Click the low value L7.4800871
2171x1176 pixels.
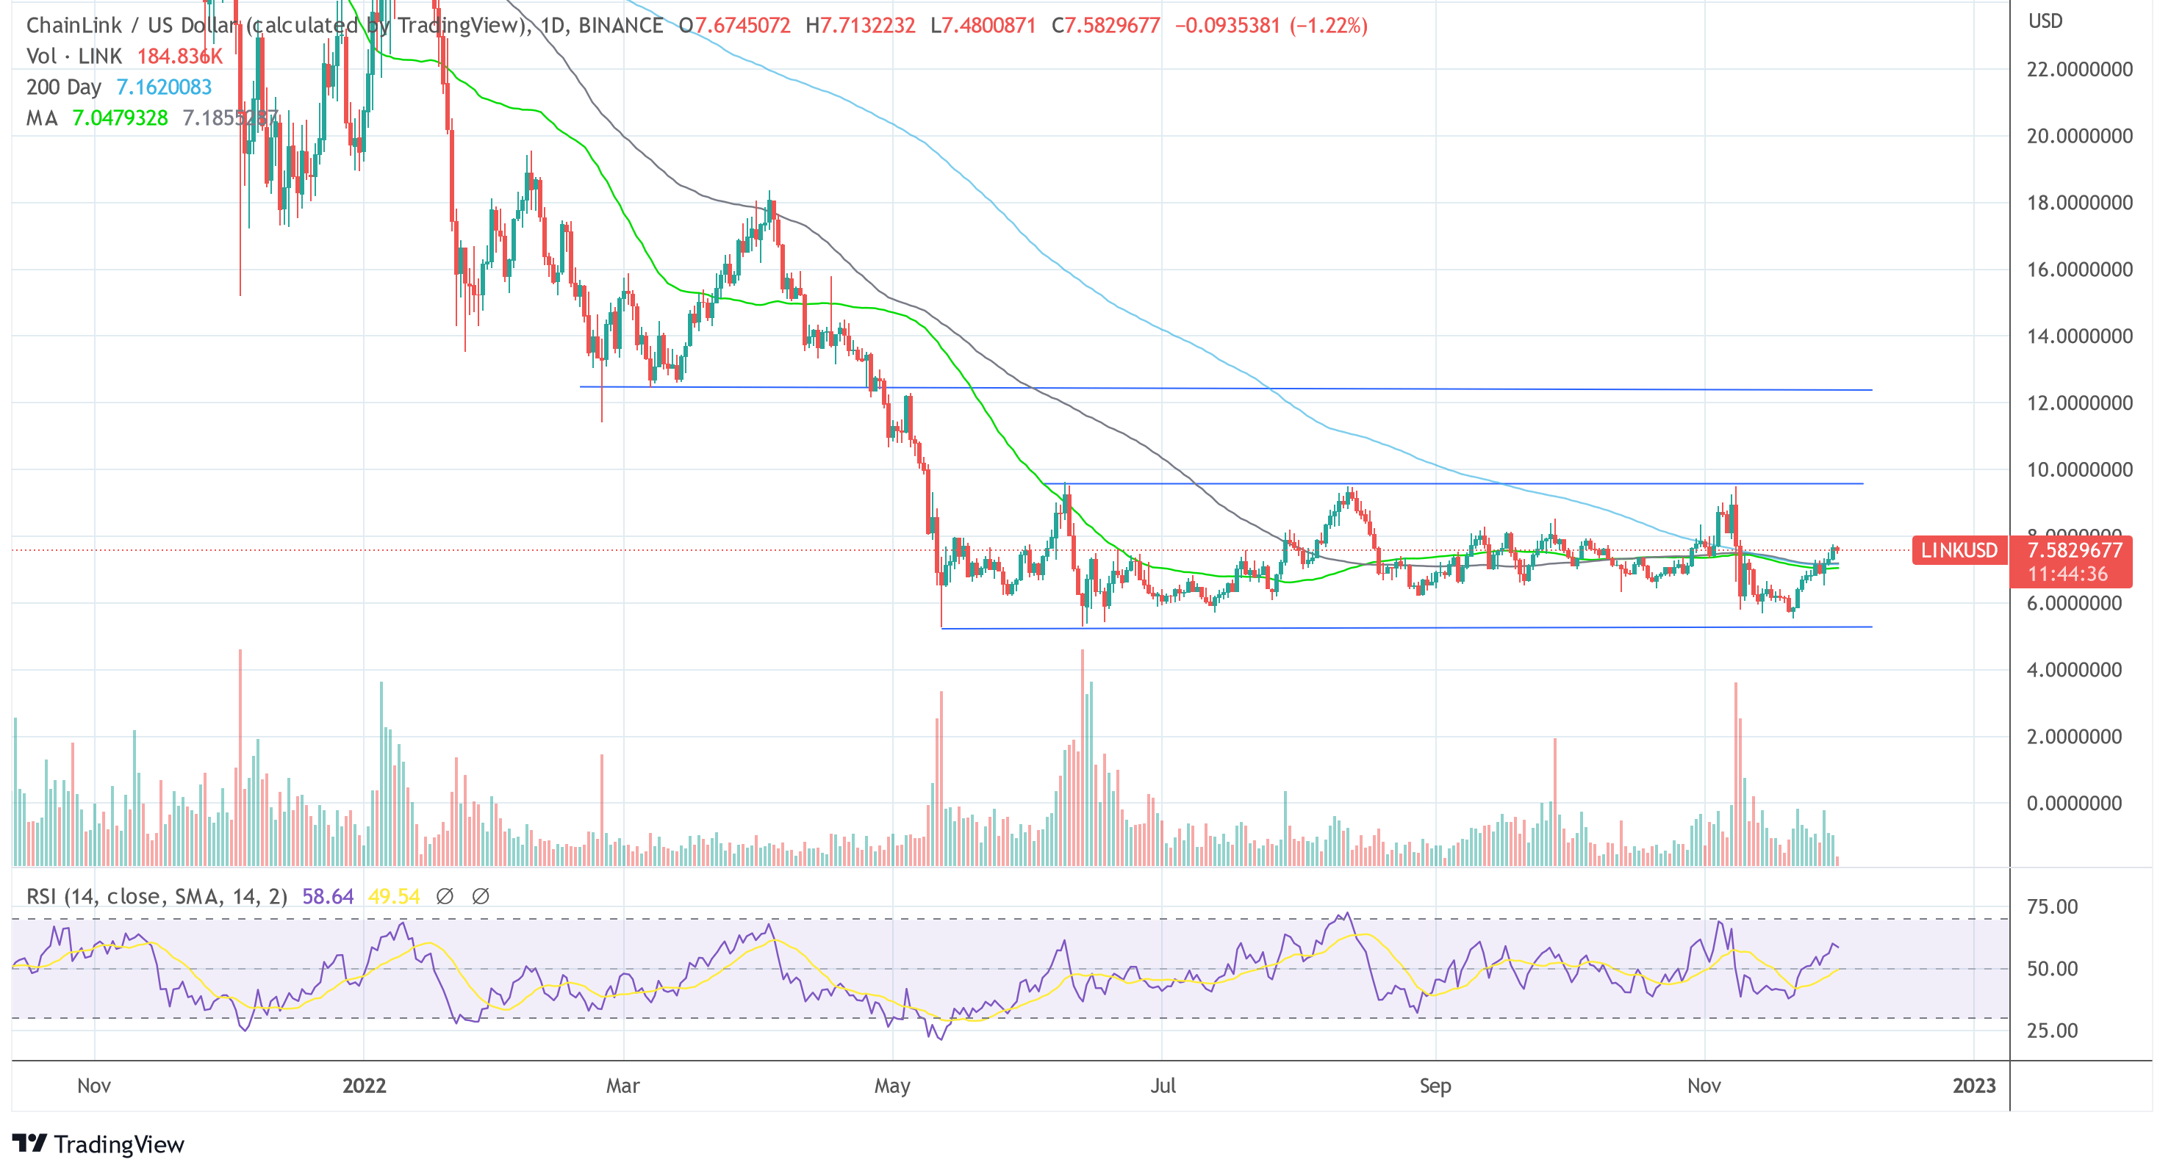coord(983,25)
